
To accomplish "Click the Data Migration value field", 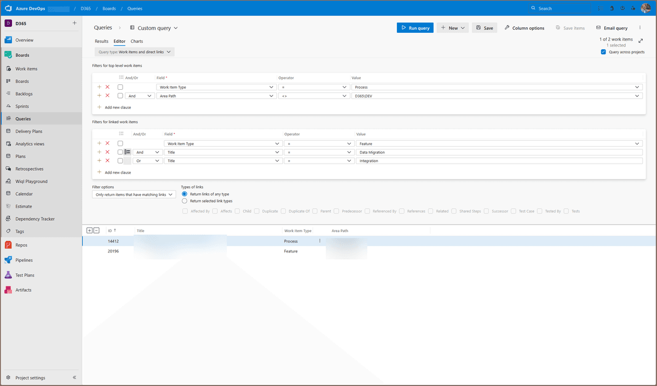I will click(x=499, y=152).
